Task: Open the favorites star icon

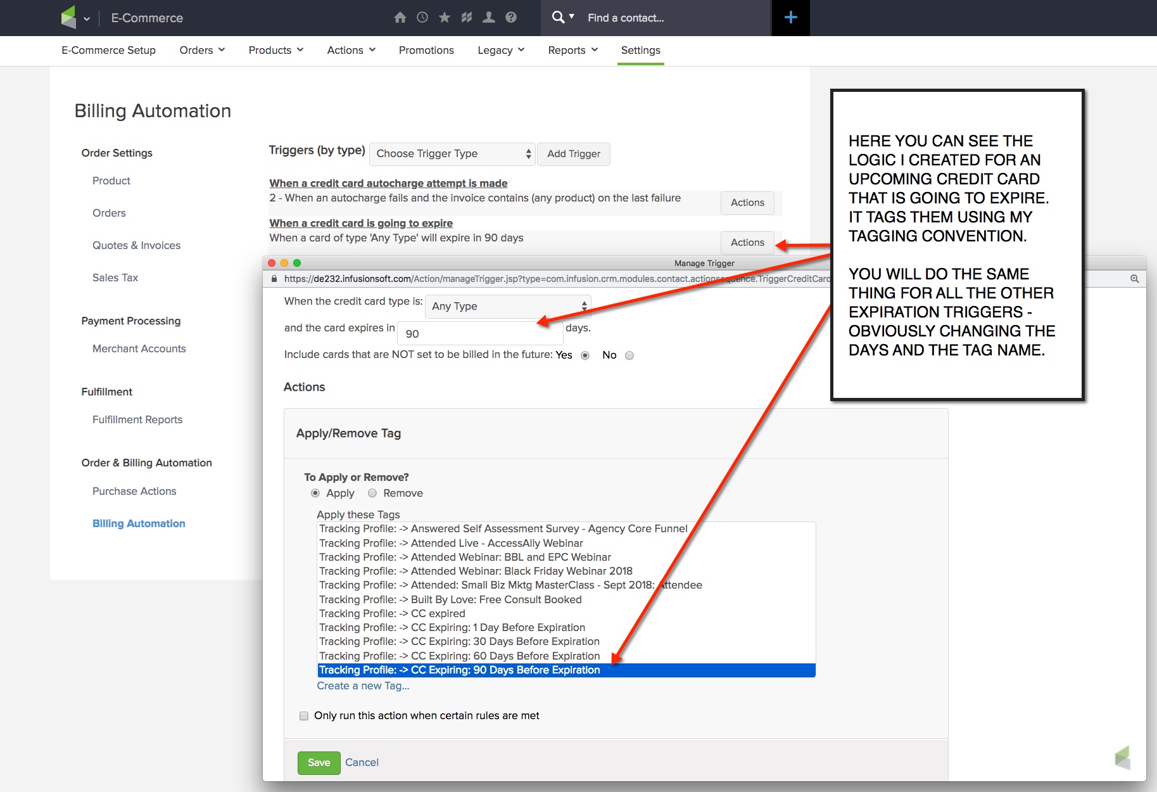Action: pos(445,18)
